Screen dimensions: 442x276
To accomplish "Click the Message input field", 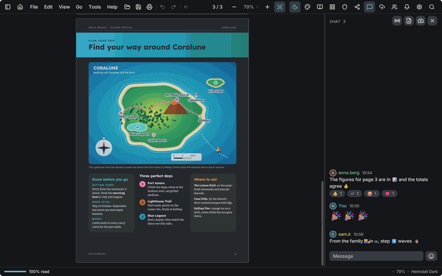I will point(376,256).
